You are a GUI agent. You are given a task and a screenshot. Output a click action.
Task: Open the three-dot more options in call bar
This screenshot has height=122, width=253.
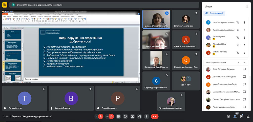146,116
